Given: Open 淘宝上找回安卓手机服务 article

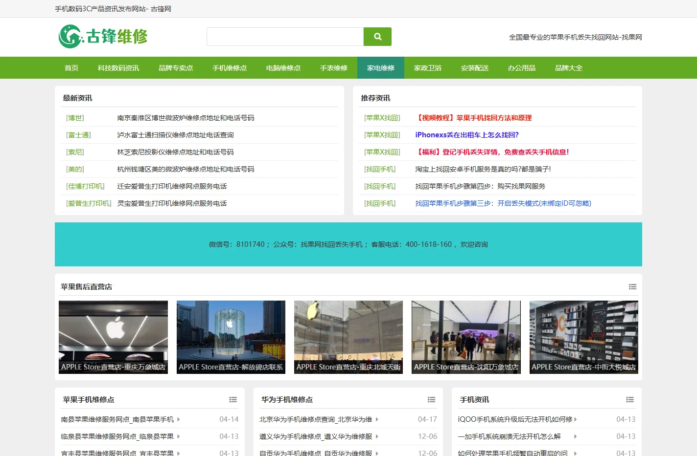Looking at the screenshot, I should click(x=483, y=169).
